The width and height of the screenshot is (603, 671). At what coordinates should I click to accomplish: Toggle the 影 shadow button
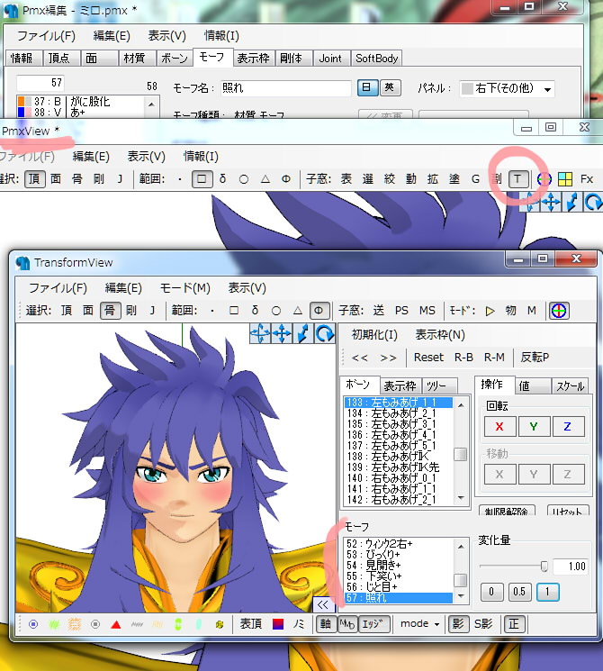point(458,624)
